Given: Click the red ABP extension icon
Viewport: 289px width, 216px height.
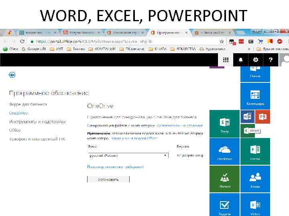Looking at the screenshot, I should click(280, 42).
